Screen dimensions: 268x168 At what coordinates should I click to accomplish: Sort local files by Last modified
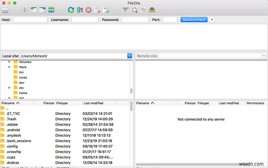[99, 103]
